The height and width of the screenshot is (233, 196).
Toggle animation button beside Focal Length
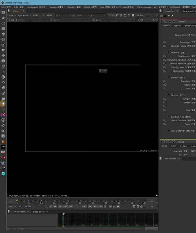pyautogui.click(x=164, y=56)
